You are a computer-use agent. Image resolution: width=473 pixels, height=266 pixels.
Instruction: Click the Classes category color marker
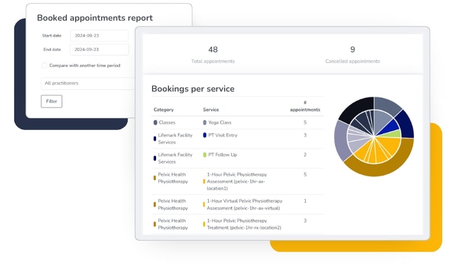coord(155,122)
